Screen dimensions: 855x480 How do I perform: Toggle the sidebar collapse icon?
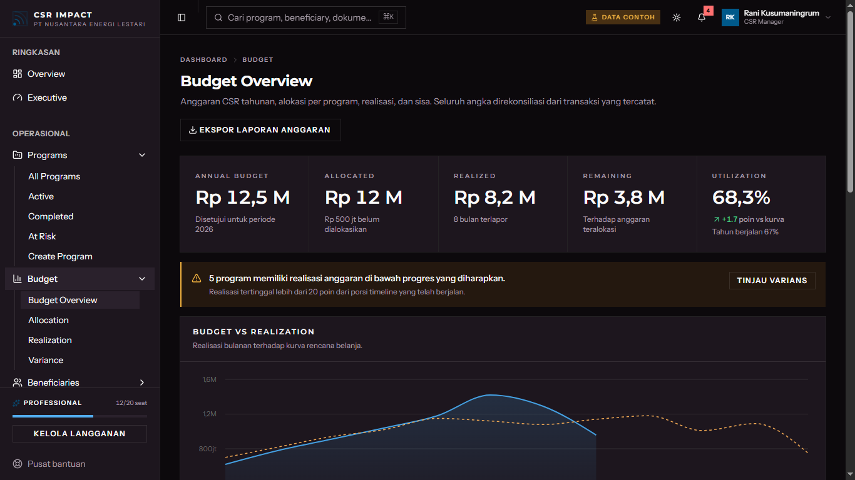pyautogui.click(x=182, y=17)
